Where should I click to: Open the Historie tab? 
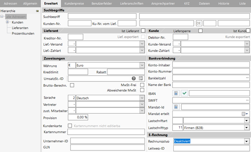pyautogui.click(x=224, y=4)
